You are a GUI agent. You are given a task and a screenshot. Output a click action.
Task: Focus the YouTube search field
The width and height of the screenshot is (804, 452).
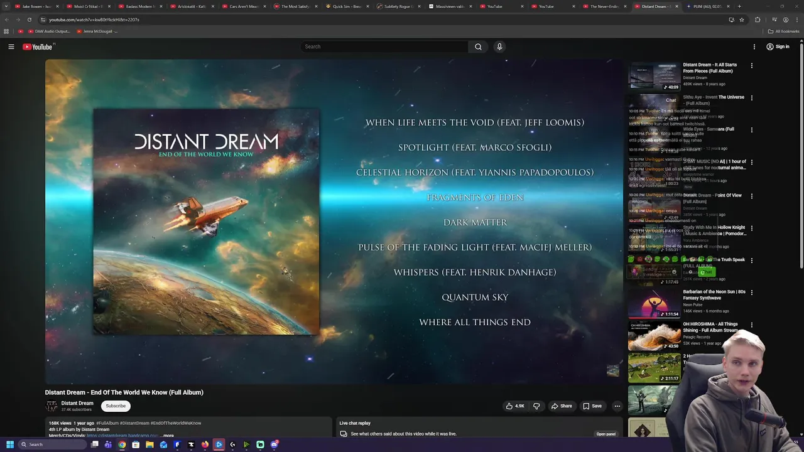(384, 46)
